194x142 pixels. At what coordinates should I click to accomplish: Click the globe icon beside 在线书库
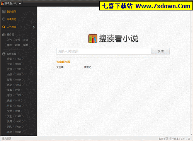4,54
